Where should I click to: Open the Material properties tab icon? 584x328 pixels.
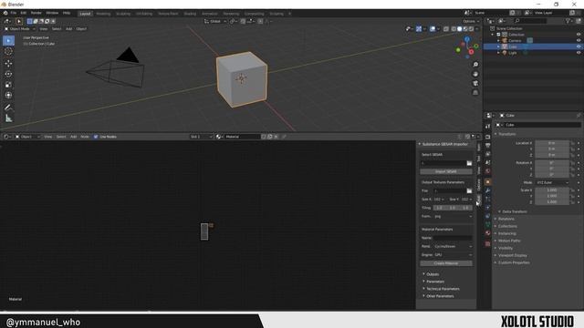point(487,233)
